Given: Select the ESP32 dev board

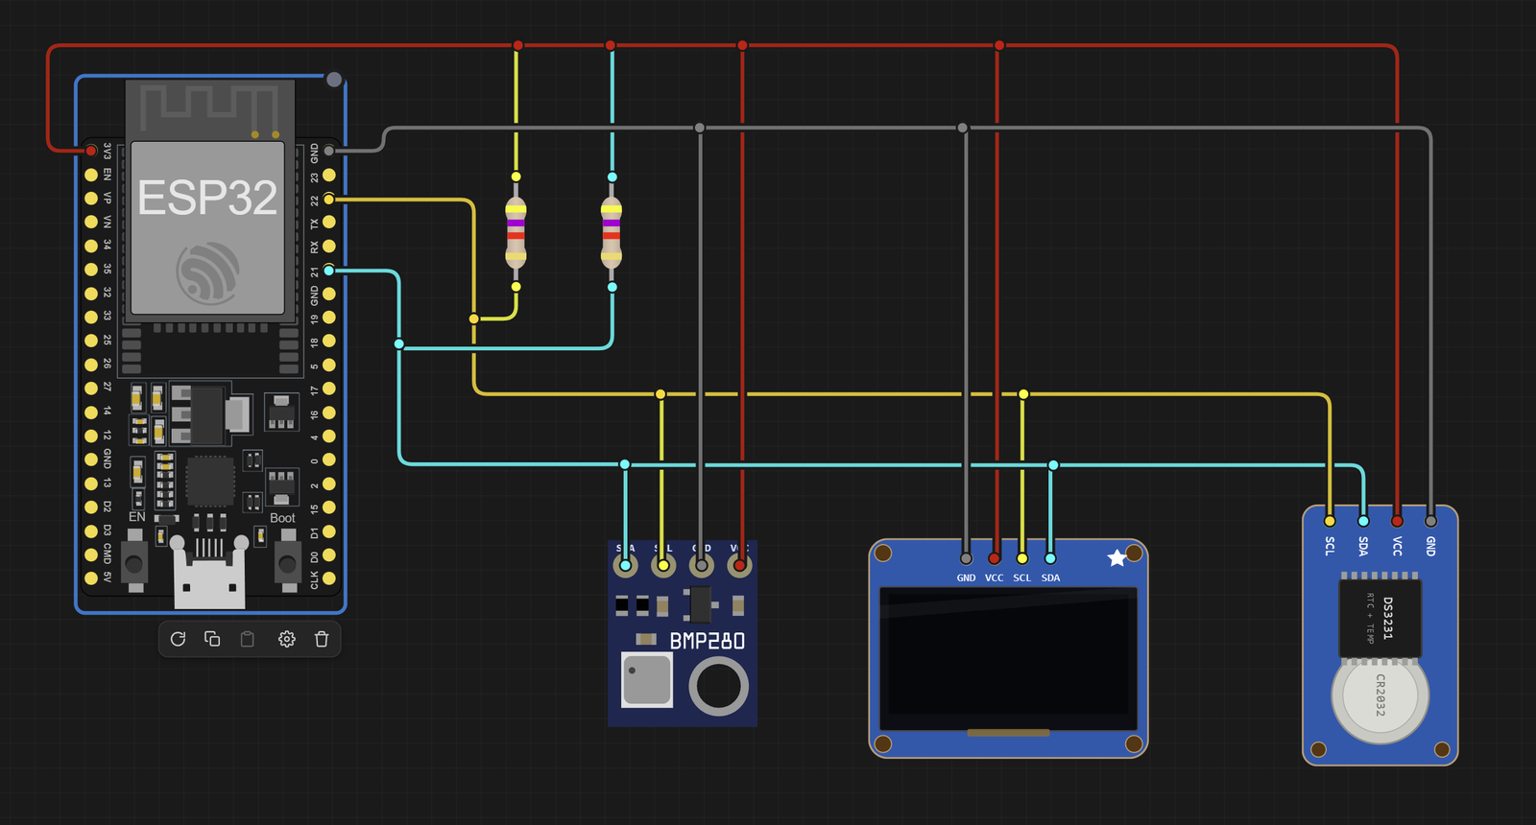Looking at the screenshot, I should (x=210, y=345).
